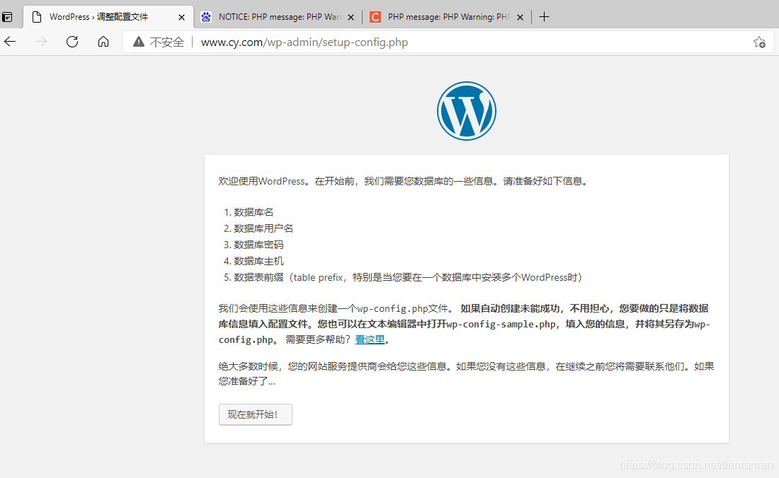Click the 数据库主机 list item
This screenshot has height=478, width=779.
[258, 262]
